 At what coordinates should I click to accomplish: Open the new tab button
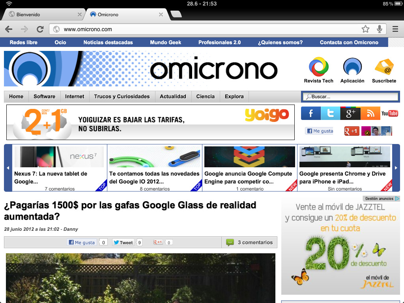point(176,15)
